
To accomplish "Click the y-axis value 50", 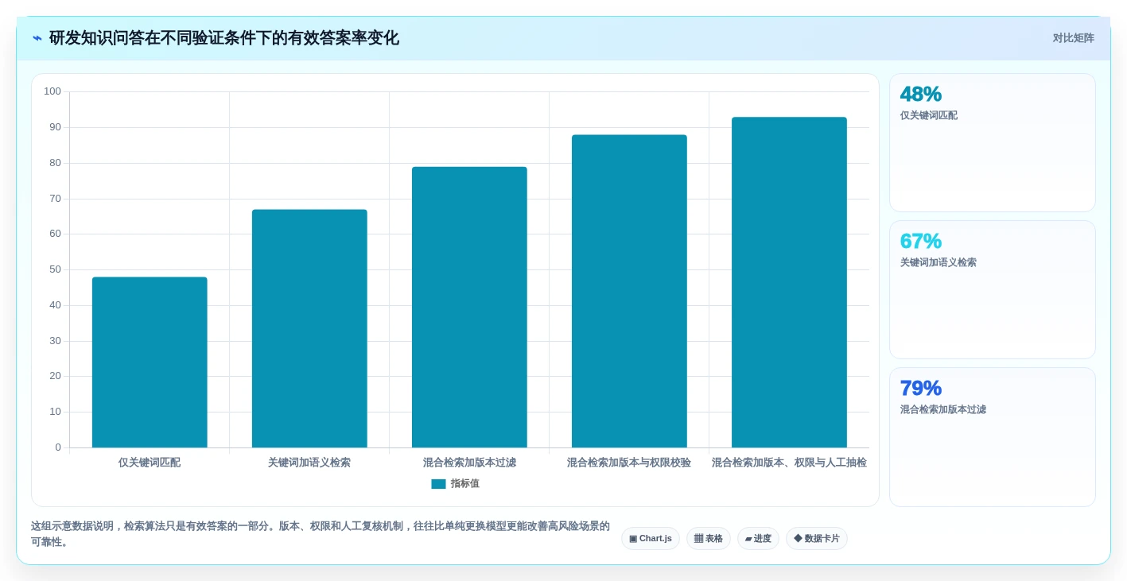I will (x=55, y=269).
